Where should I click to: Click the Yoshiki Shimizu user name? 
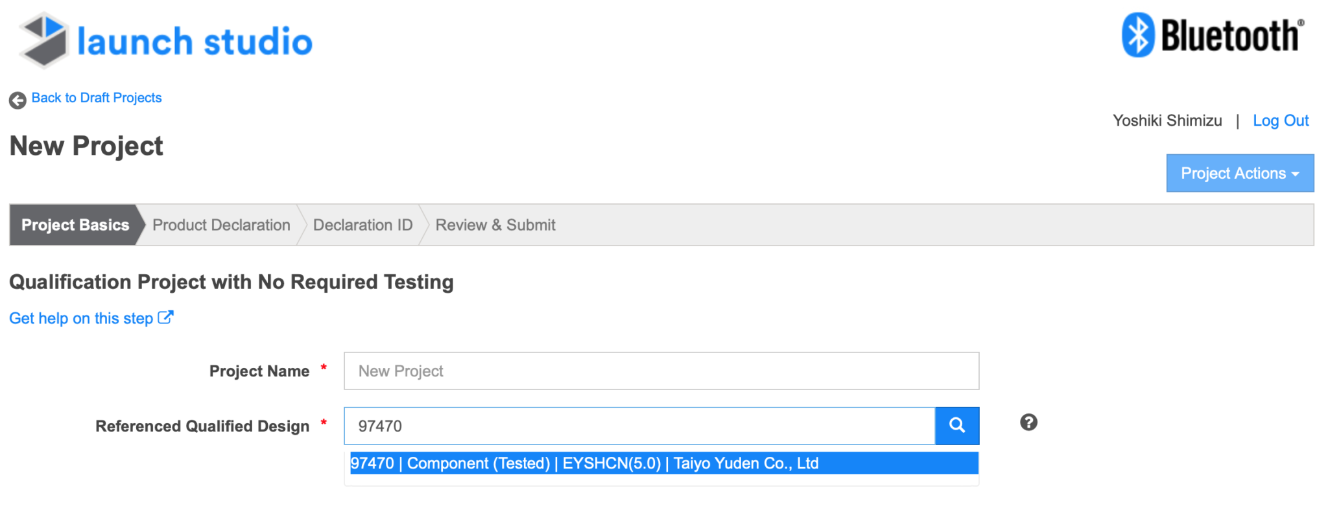click(x=1167, y=121)
